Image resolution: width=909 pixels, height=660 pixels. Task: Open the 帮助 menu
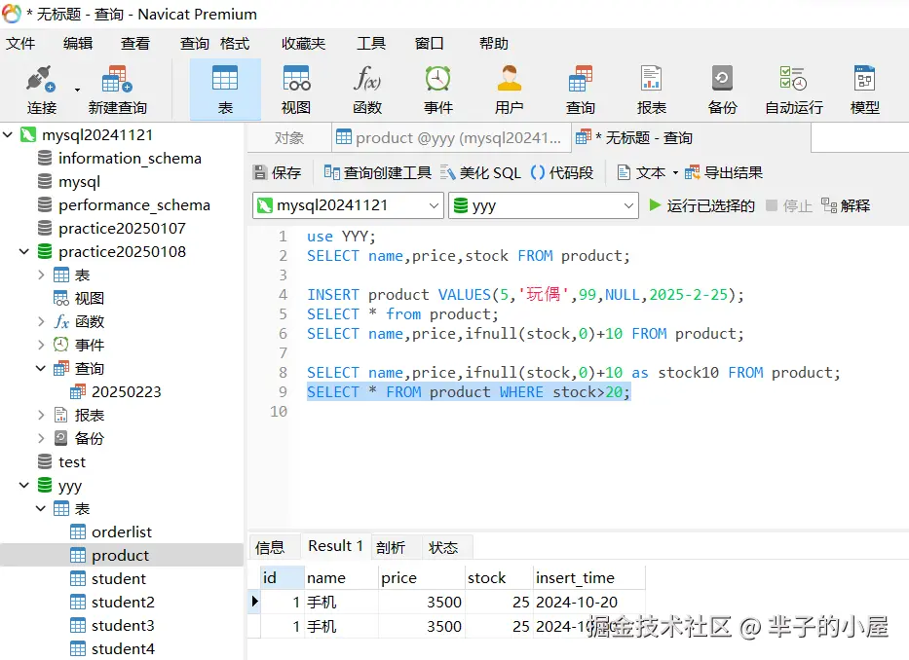(493, 44)
